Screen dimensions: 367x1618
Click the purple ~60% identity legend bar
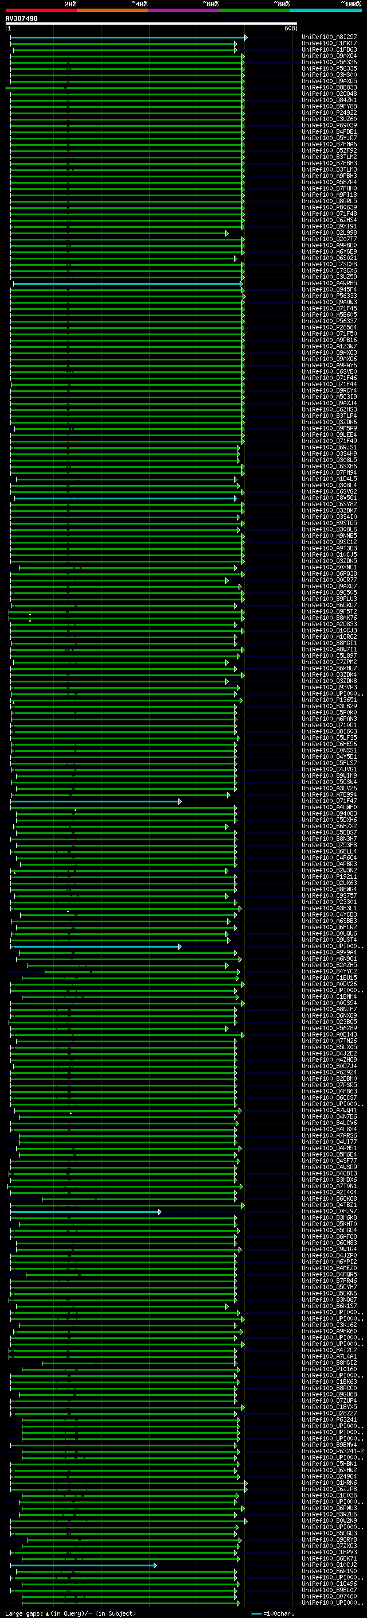tap(184, 10)
